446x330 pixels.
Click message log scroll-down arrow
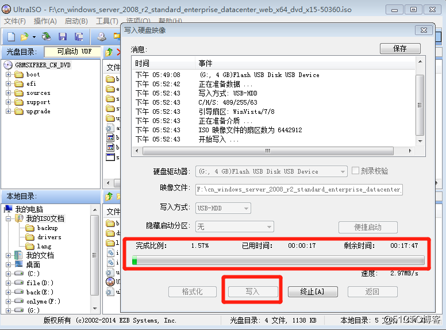(x=420, y=141)
